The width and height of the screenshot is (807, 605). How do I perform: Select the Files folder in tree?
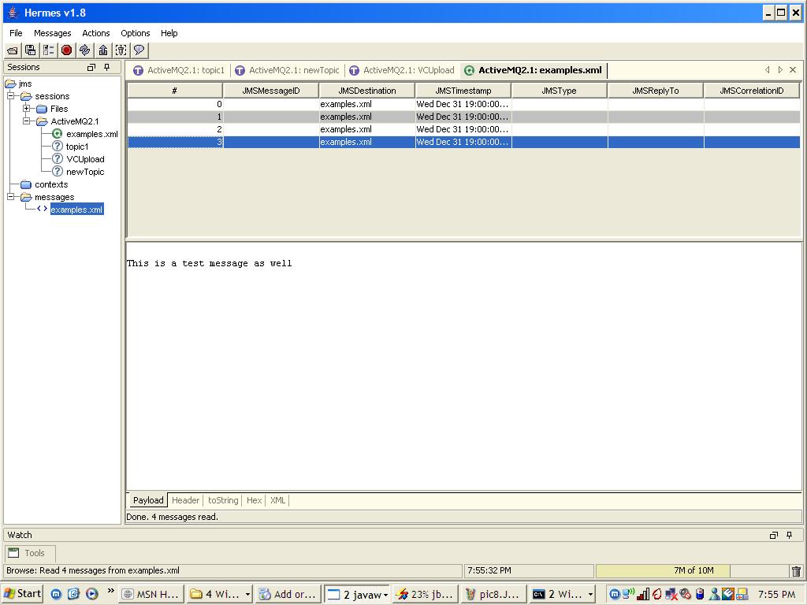[x=53, y=109]
